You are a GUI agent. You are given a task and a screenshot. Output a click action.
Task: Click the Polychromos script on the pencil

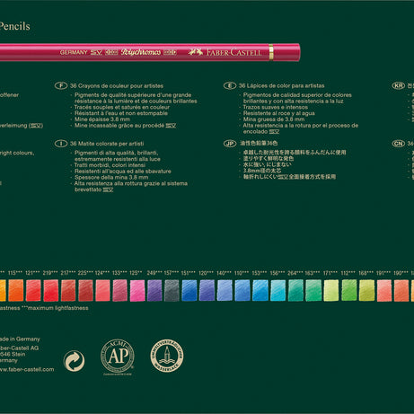point(141,52)
